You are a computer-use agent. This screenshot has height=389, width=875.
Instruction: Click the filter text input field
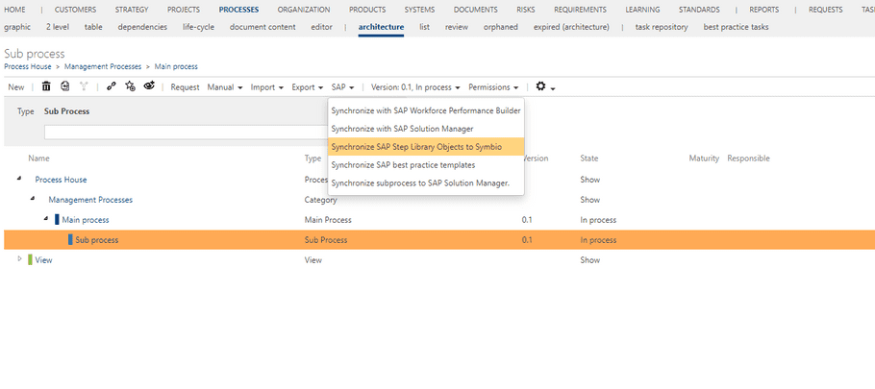point(186,133)
